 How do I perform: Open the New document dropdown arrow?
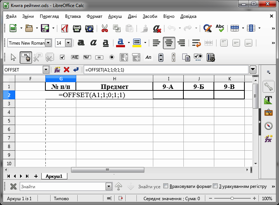click(21, 28)
